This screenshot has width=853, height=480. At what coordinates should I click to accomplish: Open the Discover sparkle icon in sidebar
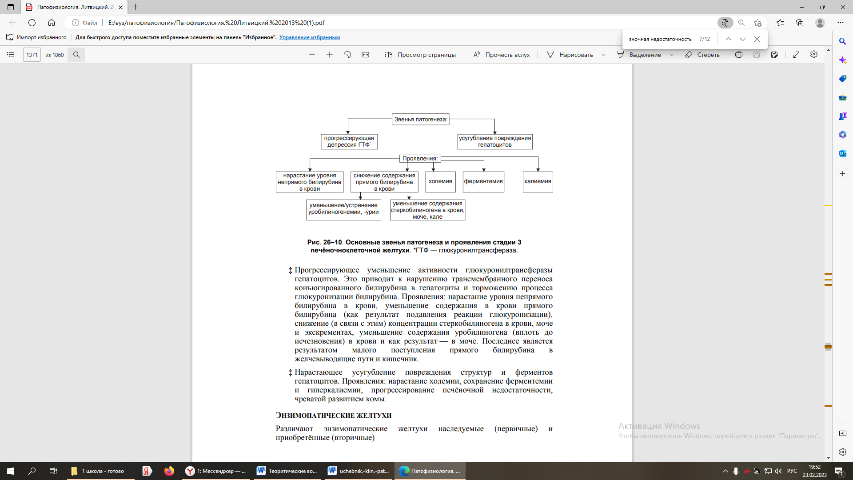coord(842,60)
